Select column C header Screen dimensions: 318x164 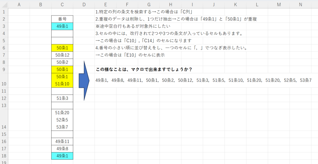pyautogui.click(x=62, y=4)
